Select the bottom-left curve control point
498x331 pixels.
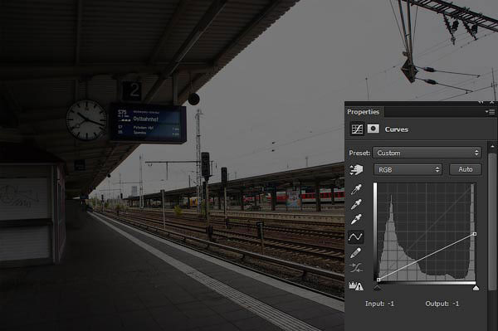(x=378, y=280)
